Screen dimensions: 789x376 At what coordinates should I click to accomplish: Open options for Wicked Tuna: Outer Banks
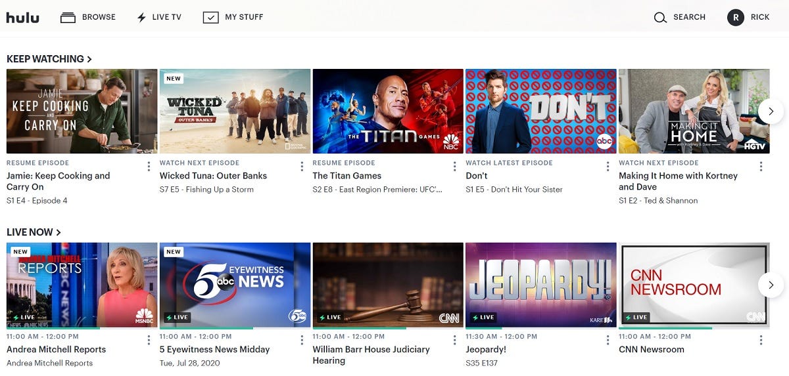click(302, 167)
